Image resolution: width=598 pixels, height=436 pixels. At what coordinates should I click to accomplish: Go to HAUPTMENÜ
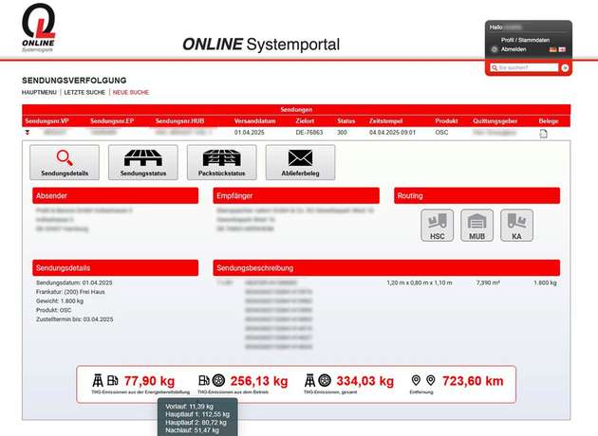coord(39,93)
